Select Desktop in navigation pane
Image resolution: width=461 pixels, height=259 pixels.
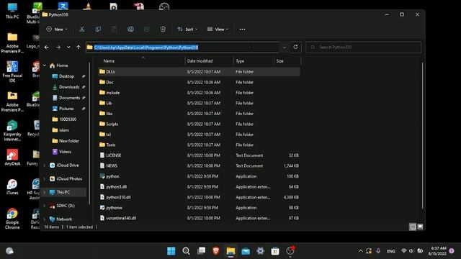click(66, 76)
